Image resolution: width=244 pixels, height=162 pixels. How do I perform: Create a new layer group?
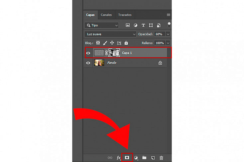(x=144, y=158)
